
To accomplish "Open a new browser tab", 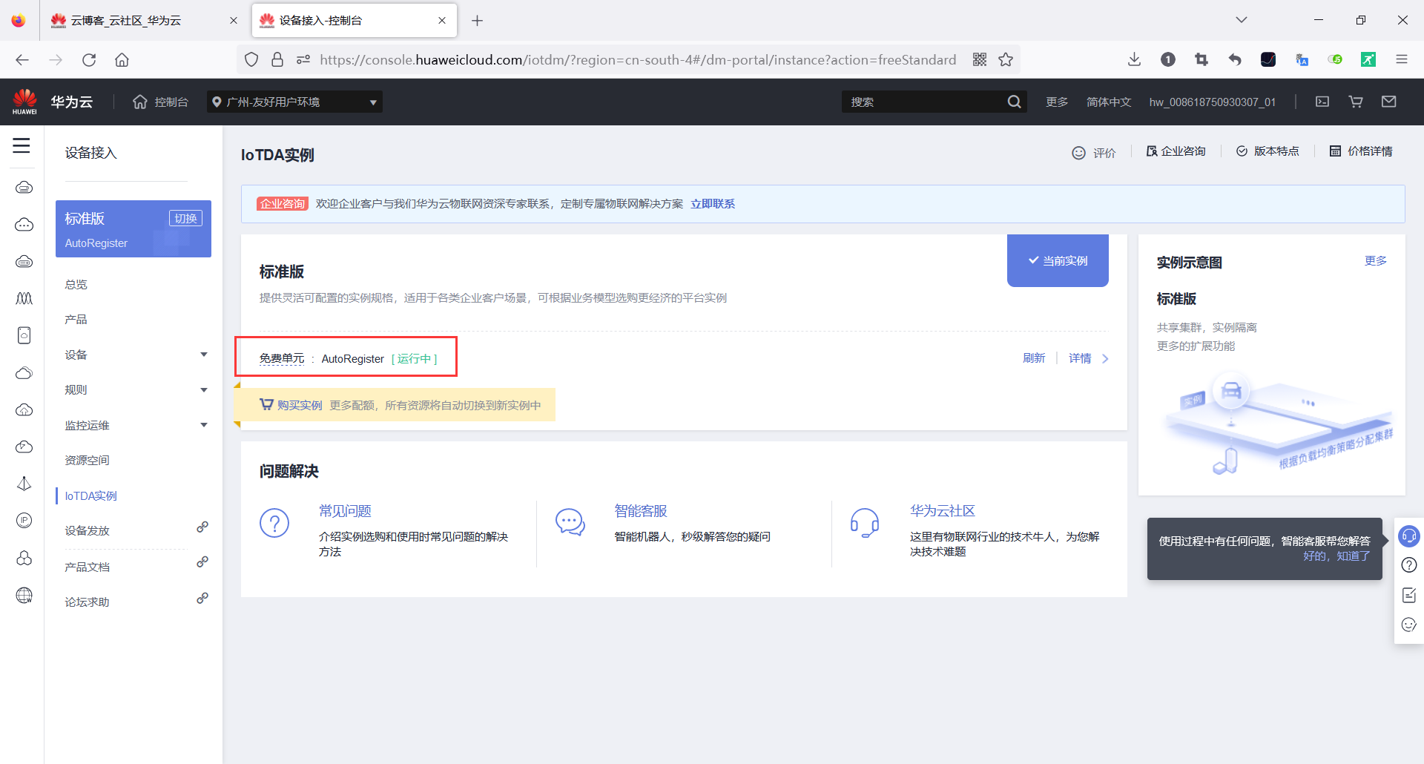I will point(477,20).
